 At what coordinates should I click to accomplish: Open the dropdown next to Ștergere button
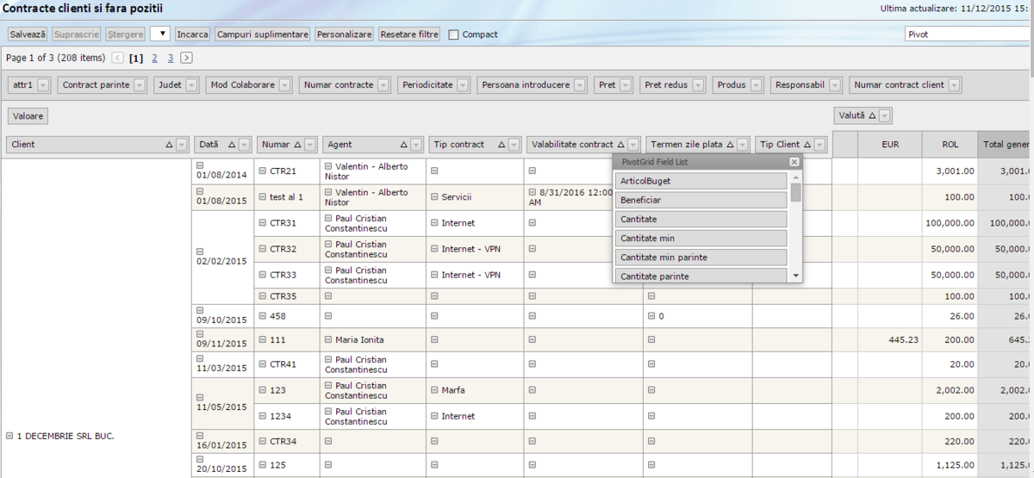[159, 34]
